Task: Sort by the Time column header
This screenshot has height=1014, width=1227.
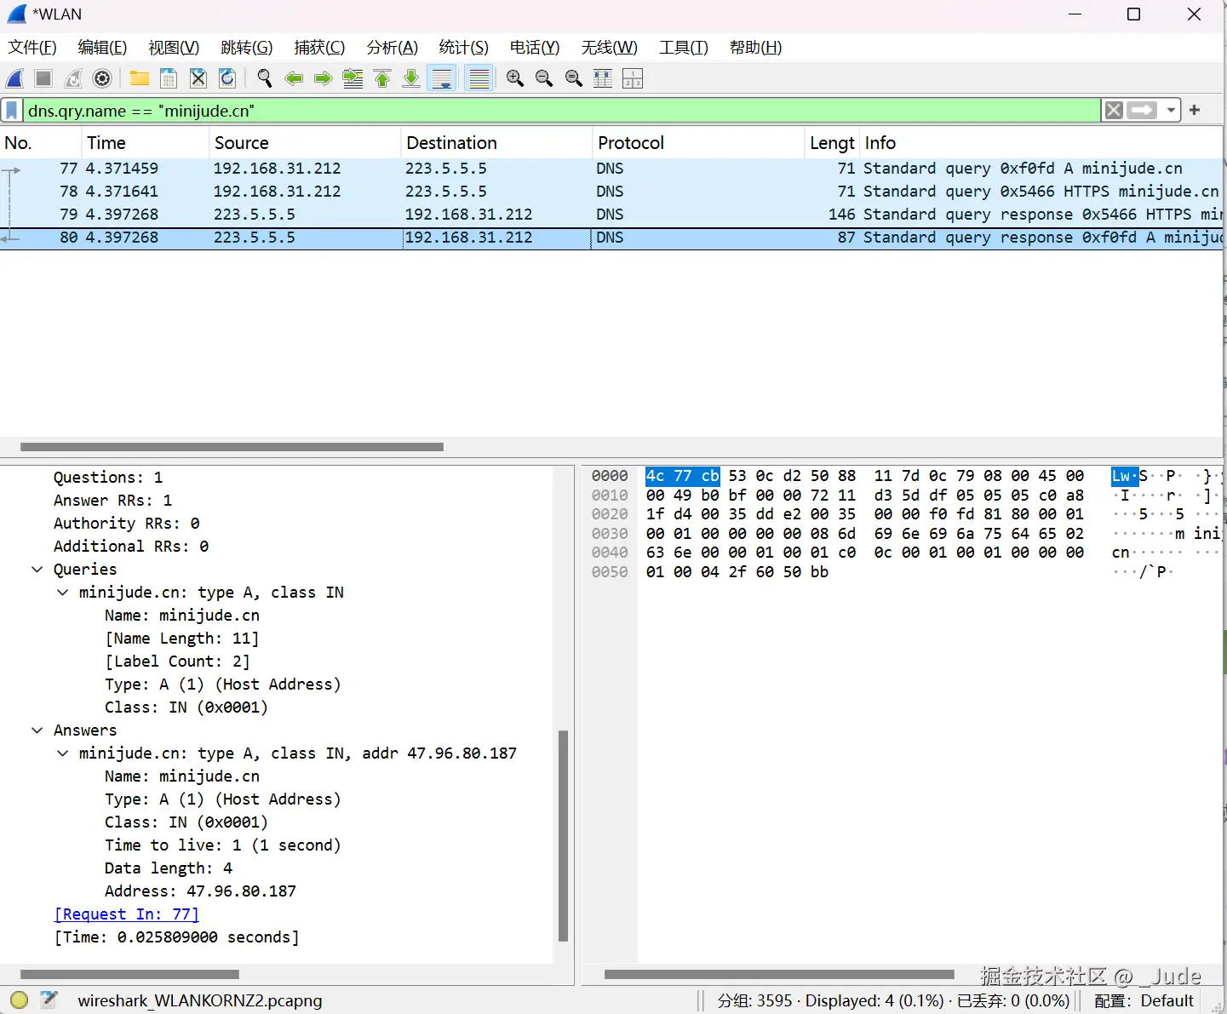Action: [145, 143]
